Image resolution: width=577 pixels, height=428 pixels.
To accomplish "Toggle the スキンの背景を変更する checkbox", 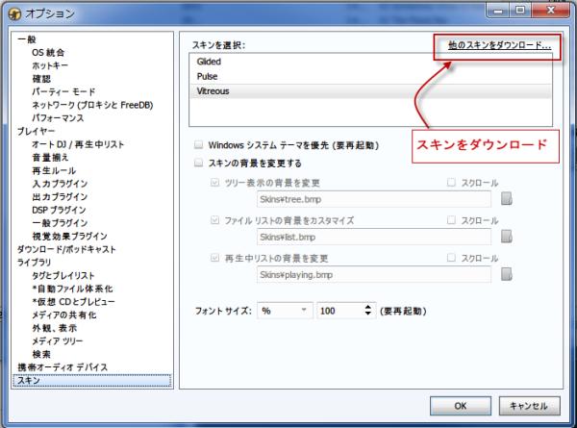I will (198, 163).
